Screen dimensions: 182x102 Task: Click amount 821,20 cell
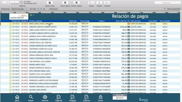point(124,74)
